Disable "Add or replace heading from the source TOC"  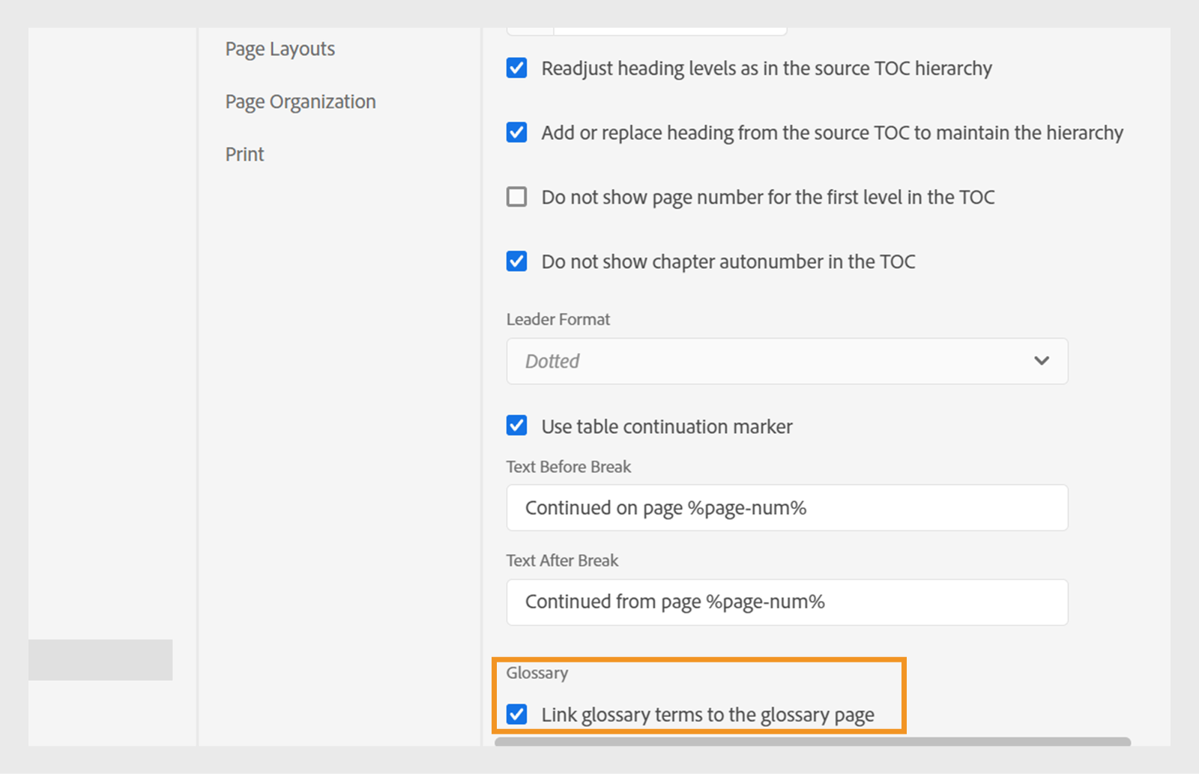pos(516,132)
